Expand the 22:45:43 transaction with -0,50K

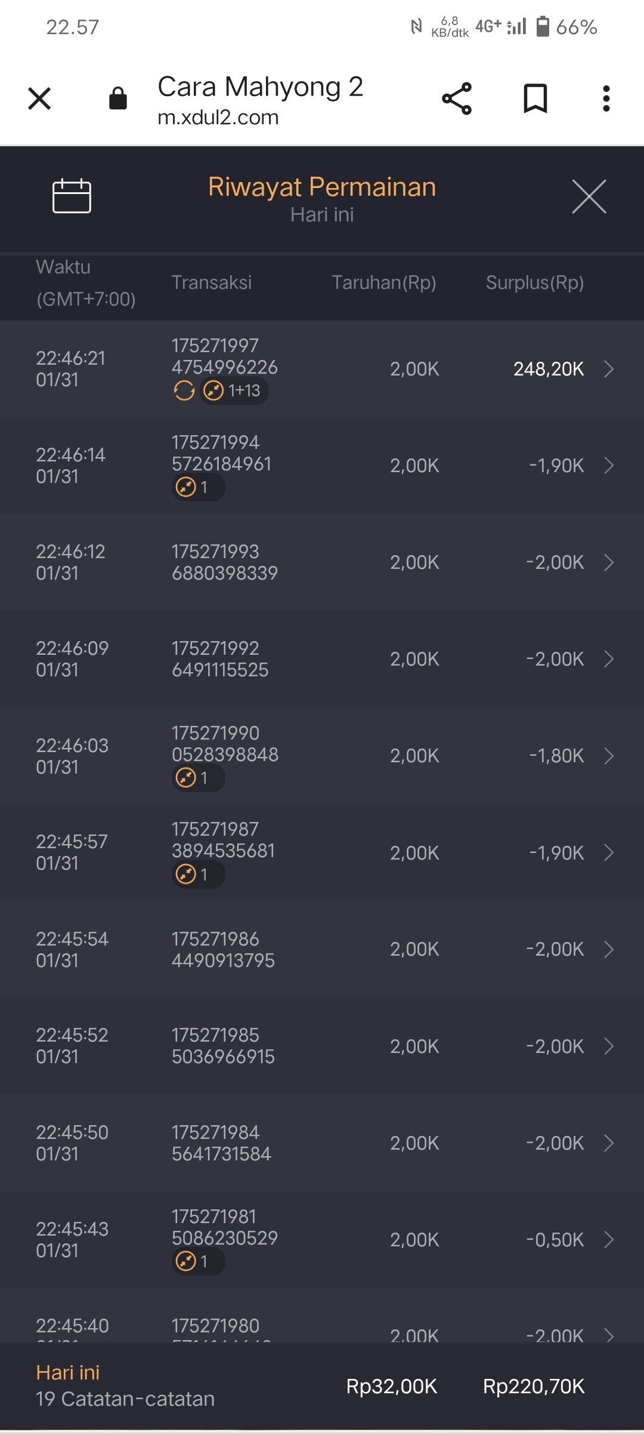coord(608,1240)
